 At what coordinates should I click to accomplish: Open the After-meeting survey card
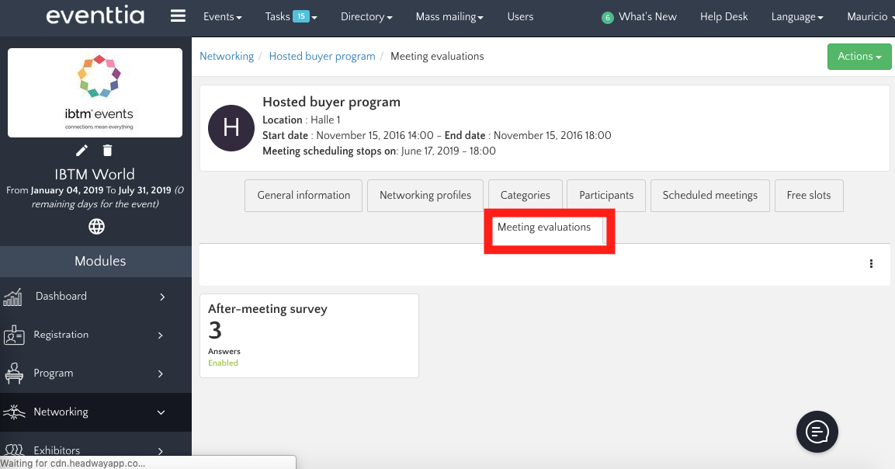tap(309, 335)
